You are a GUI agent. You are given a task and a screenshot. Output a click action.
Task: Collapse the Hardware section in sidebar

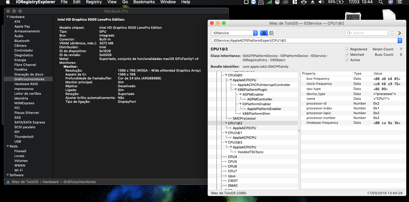(x=7, y=17)
